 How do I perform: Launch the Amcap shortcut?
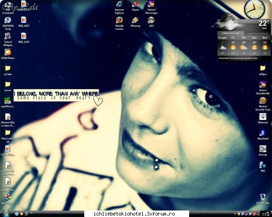[x=263, y=151]
